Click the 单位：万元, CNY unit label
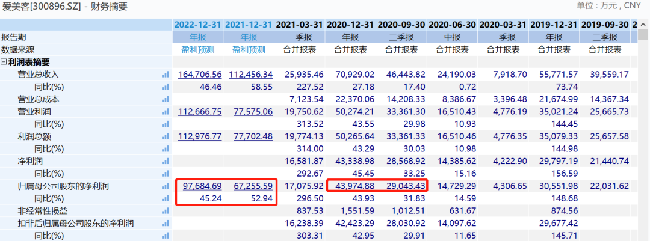Viewport: 650px width, 241px height. pyautogui.click(x=609, y=6)
